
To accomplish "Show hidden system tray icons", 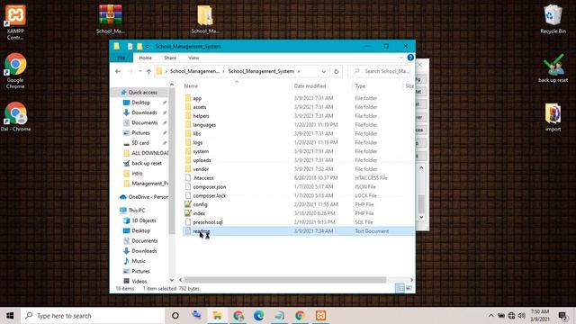I will [490, 316].
